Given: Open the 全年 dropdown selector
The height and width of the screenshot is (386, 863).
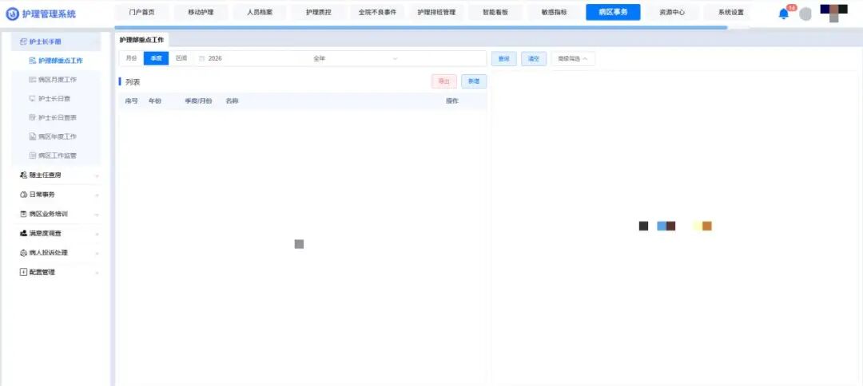Looking at the screenshot, I should (x=355, y=58).
